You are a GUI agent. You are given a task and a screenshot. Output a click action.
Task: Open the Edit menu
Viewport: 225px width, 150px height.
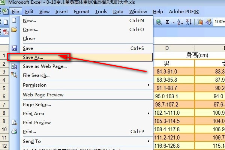pyautogui.click(x=29, y=12)
